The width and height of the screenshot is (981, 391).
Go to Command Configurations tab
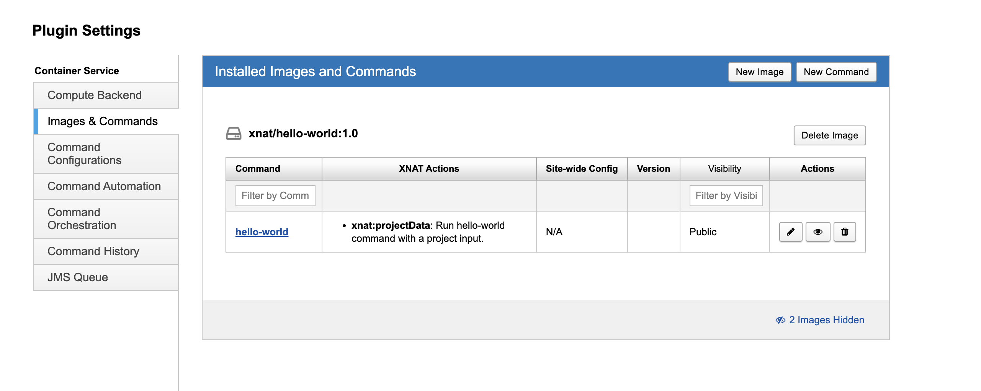click(x=84, y=154)
